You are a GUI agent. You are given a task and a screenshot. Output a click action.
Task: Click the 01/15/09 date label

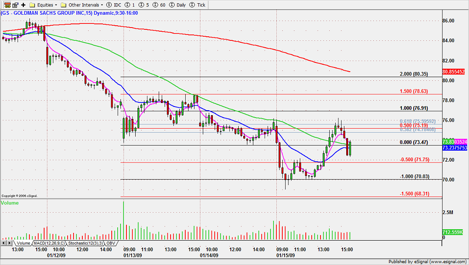(286, 255)
